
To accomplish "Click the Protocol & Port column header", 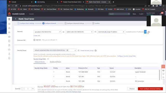I will (x=83, y=68).
